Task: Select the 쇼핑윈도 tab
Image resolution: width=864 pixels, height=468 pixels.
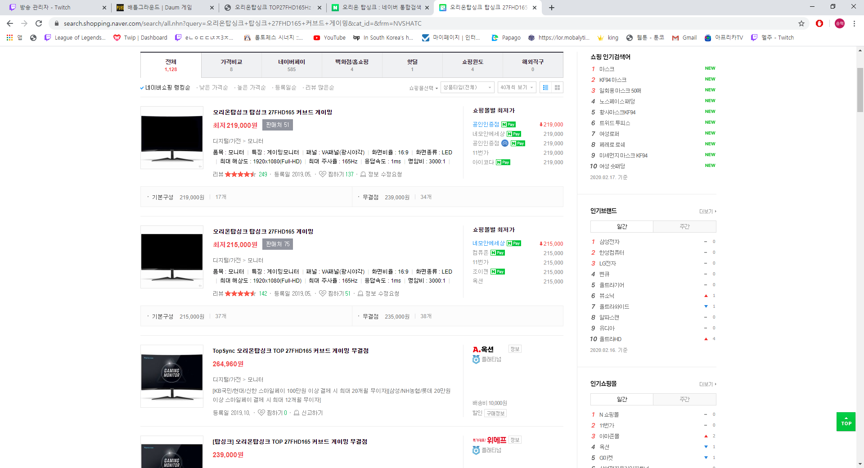Action: click(x=472, y=65)
